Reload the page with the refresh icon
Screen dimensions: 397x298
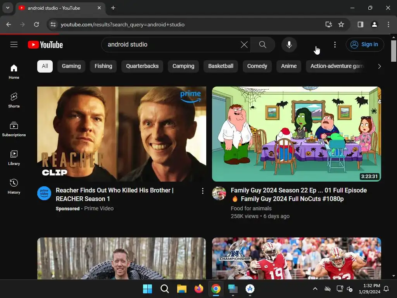pos(36,24)
